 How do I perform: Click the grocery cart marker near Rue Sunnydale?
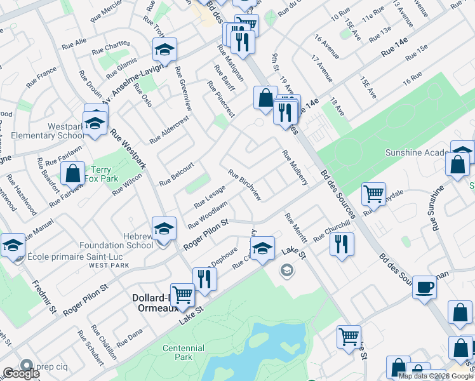374,195
